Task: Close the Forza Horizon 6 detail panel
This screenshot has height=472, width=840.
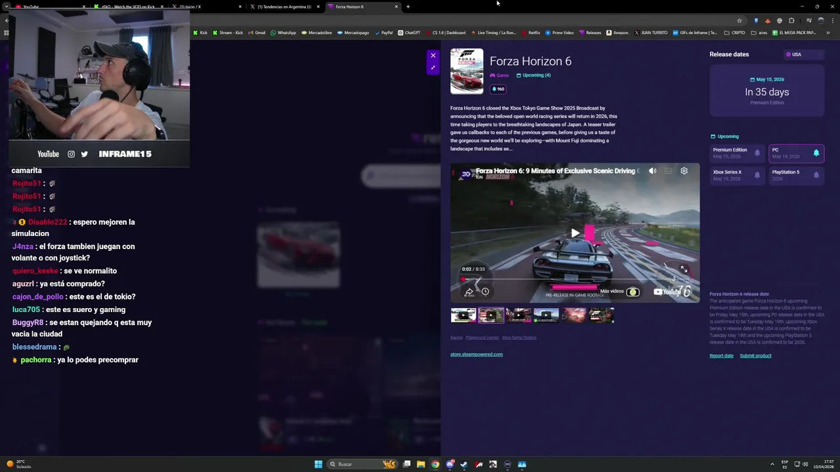Action: [x=432, y=55]
